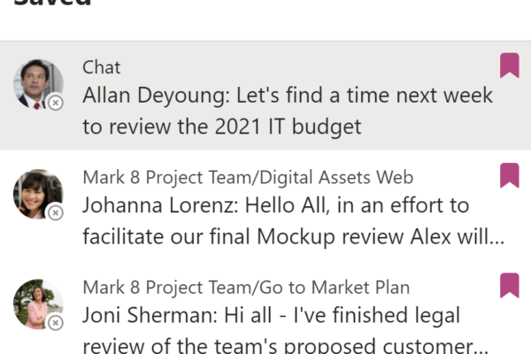Open the saved message about finding a time
The height and width of the screenshot is (354, 531).
pos(265,96)
